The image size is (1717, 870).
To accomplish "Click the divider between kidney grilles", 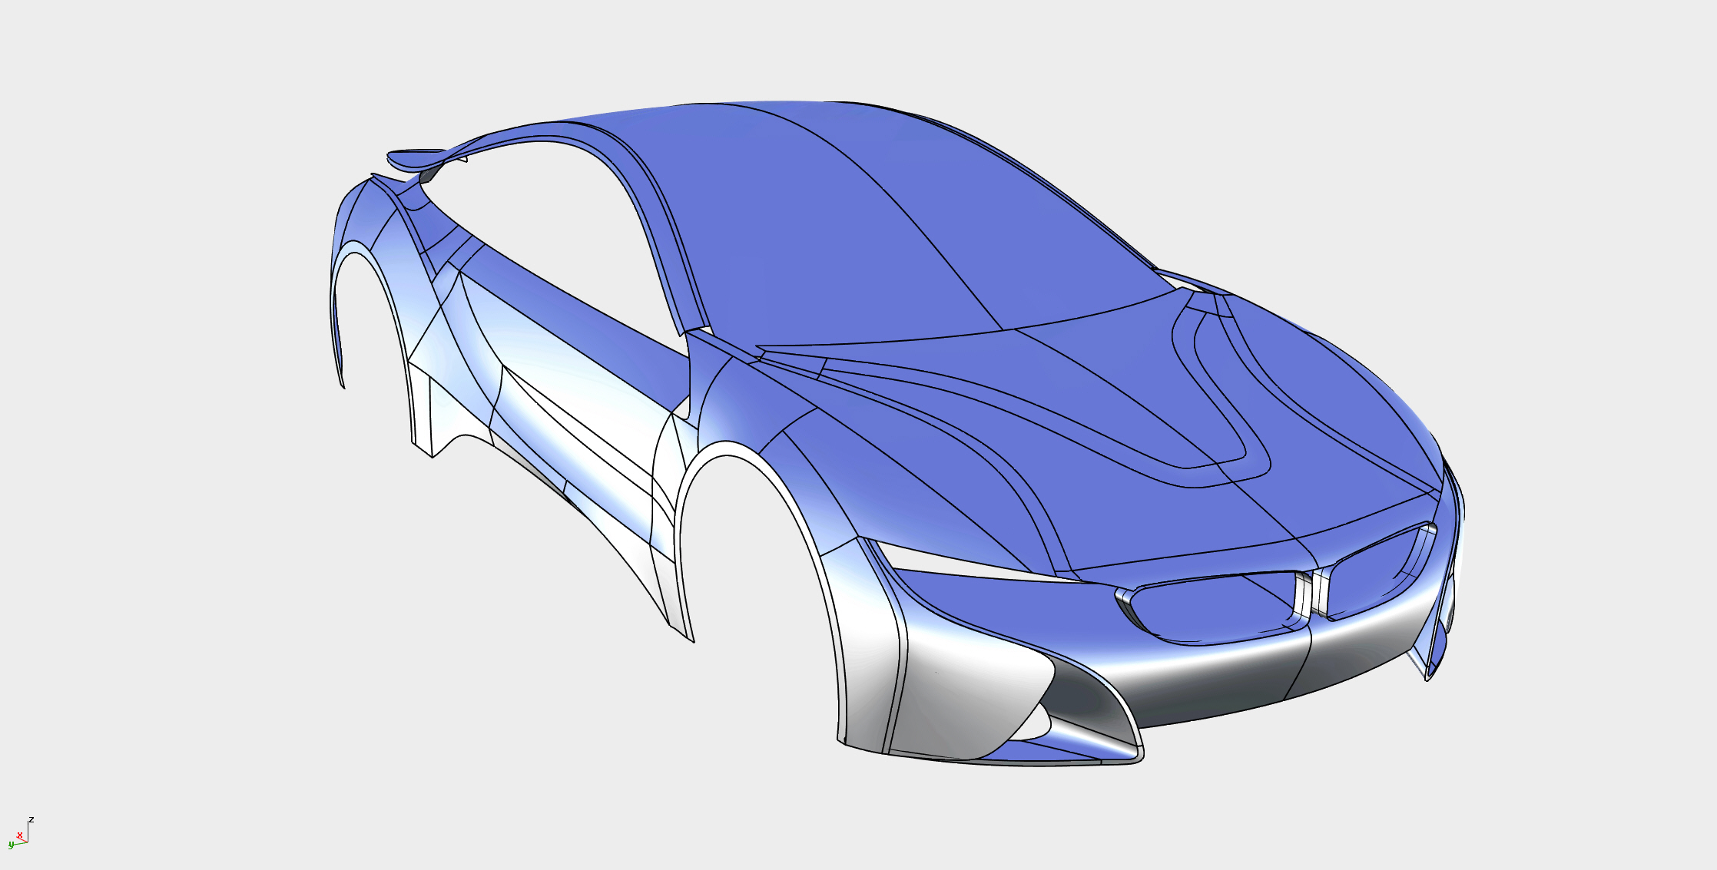I will (1312, 593).
